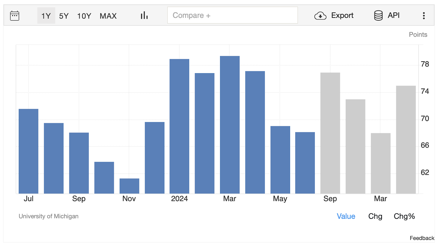
Task: Click the API label
Action: click(394, 15)
